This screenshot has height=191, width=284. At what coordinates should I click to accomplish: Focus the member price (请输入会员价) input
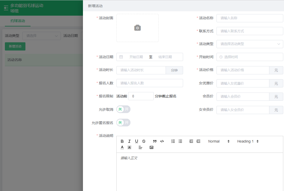pyautogui.click(x=243, y=97)
